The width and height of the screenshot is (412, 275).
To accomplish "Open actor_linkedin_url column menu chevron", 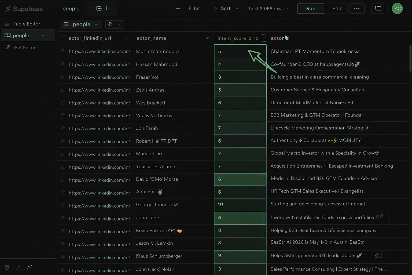I will point(126,38).
